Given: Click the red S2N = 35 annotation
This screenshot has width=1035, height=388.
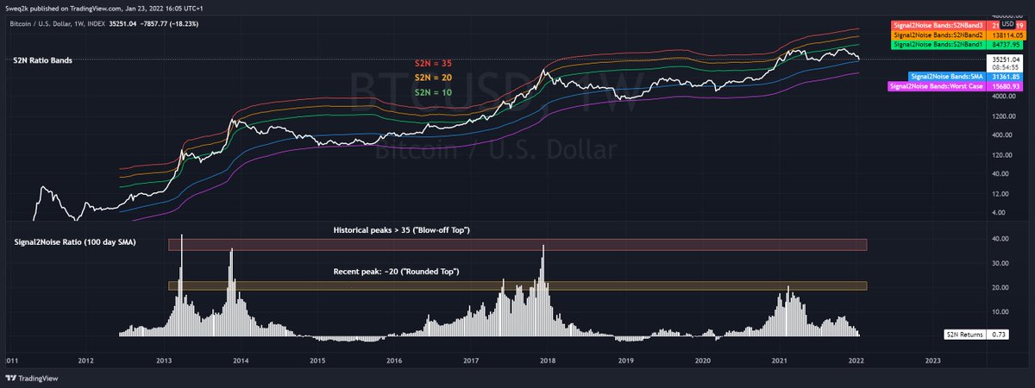Looking at the screenshot, I should [x=433, y=64].
